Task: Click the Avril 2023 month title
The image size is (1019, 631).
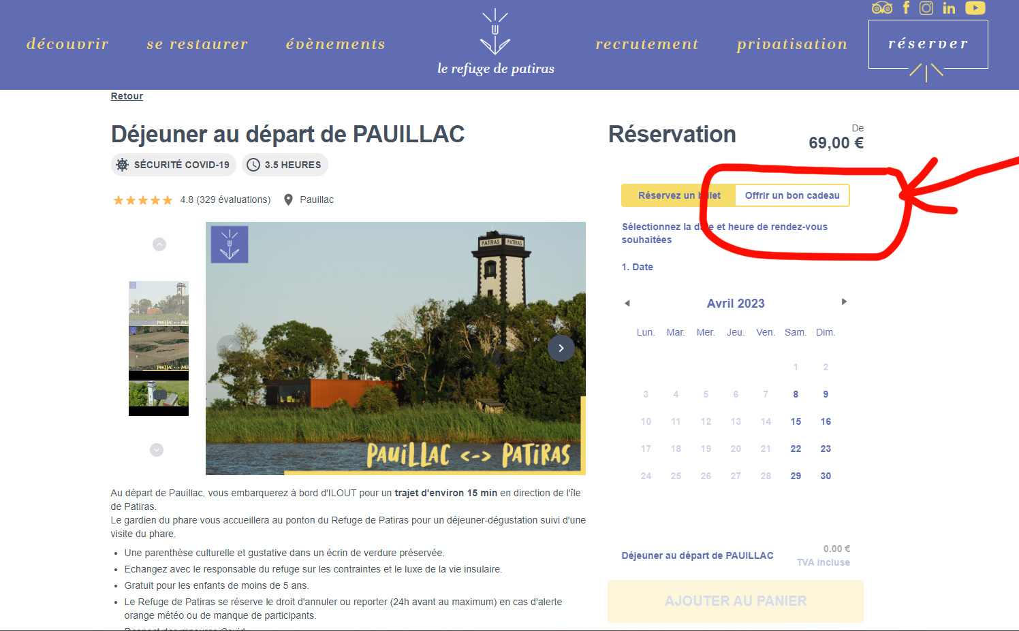Action: coord(736,304)
